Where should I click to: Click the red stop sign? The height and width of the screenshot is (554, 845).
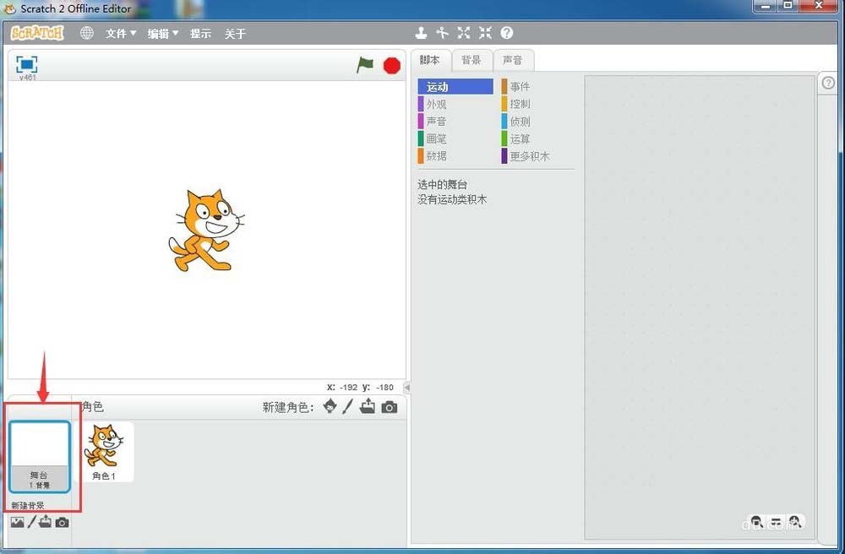click(392, 66)
